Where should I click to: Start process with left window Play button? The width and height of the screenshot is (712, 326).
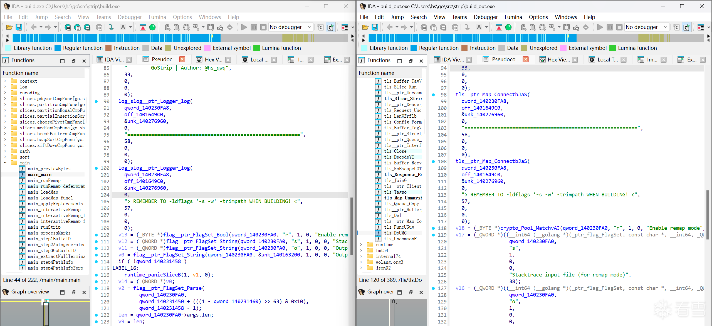pyautogui.click(x=244, y=27)
